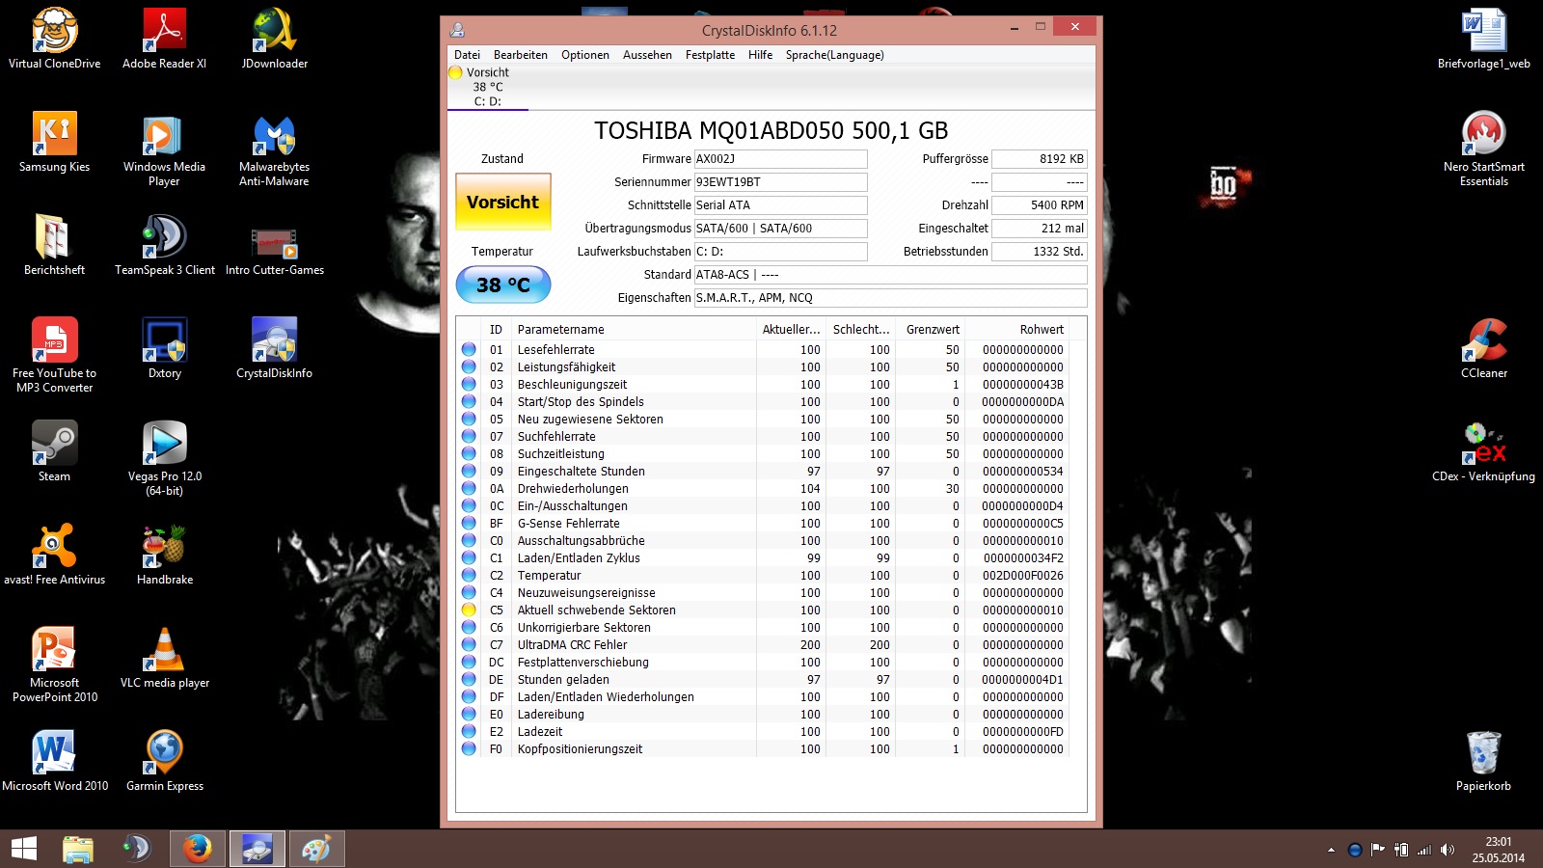Image resolution: width=1543 pixels, height=868 pixels.
Task: Open JDownloader desktop shortcut
Action: click(x=275, y=39)
